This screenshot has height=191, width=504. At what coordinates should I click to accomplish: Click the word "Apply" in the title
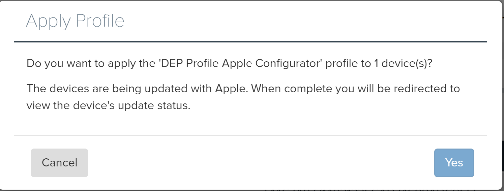(x=48, y=21)
